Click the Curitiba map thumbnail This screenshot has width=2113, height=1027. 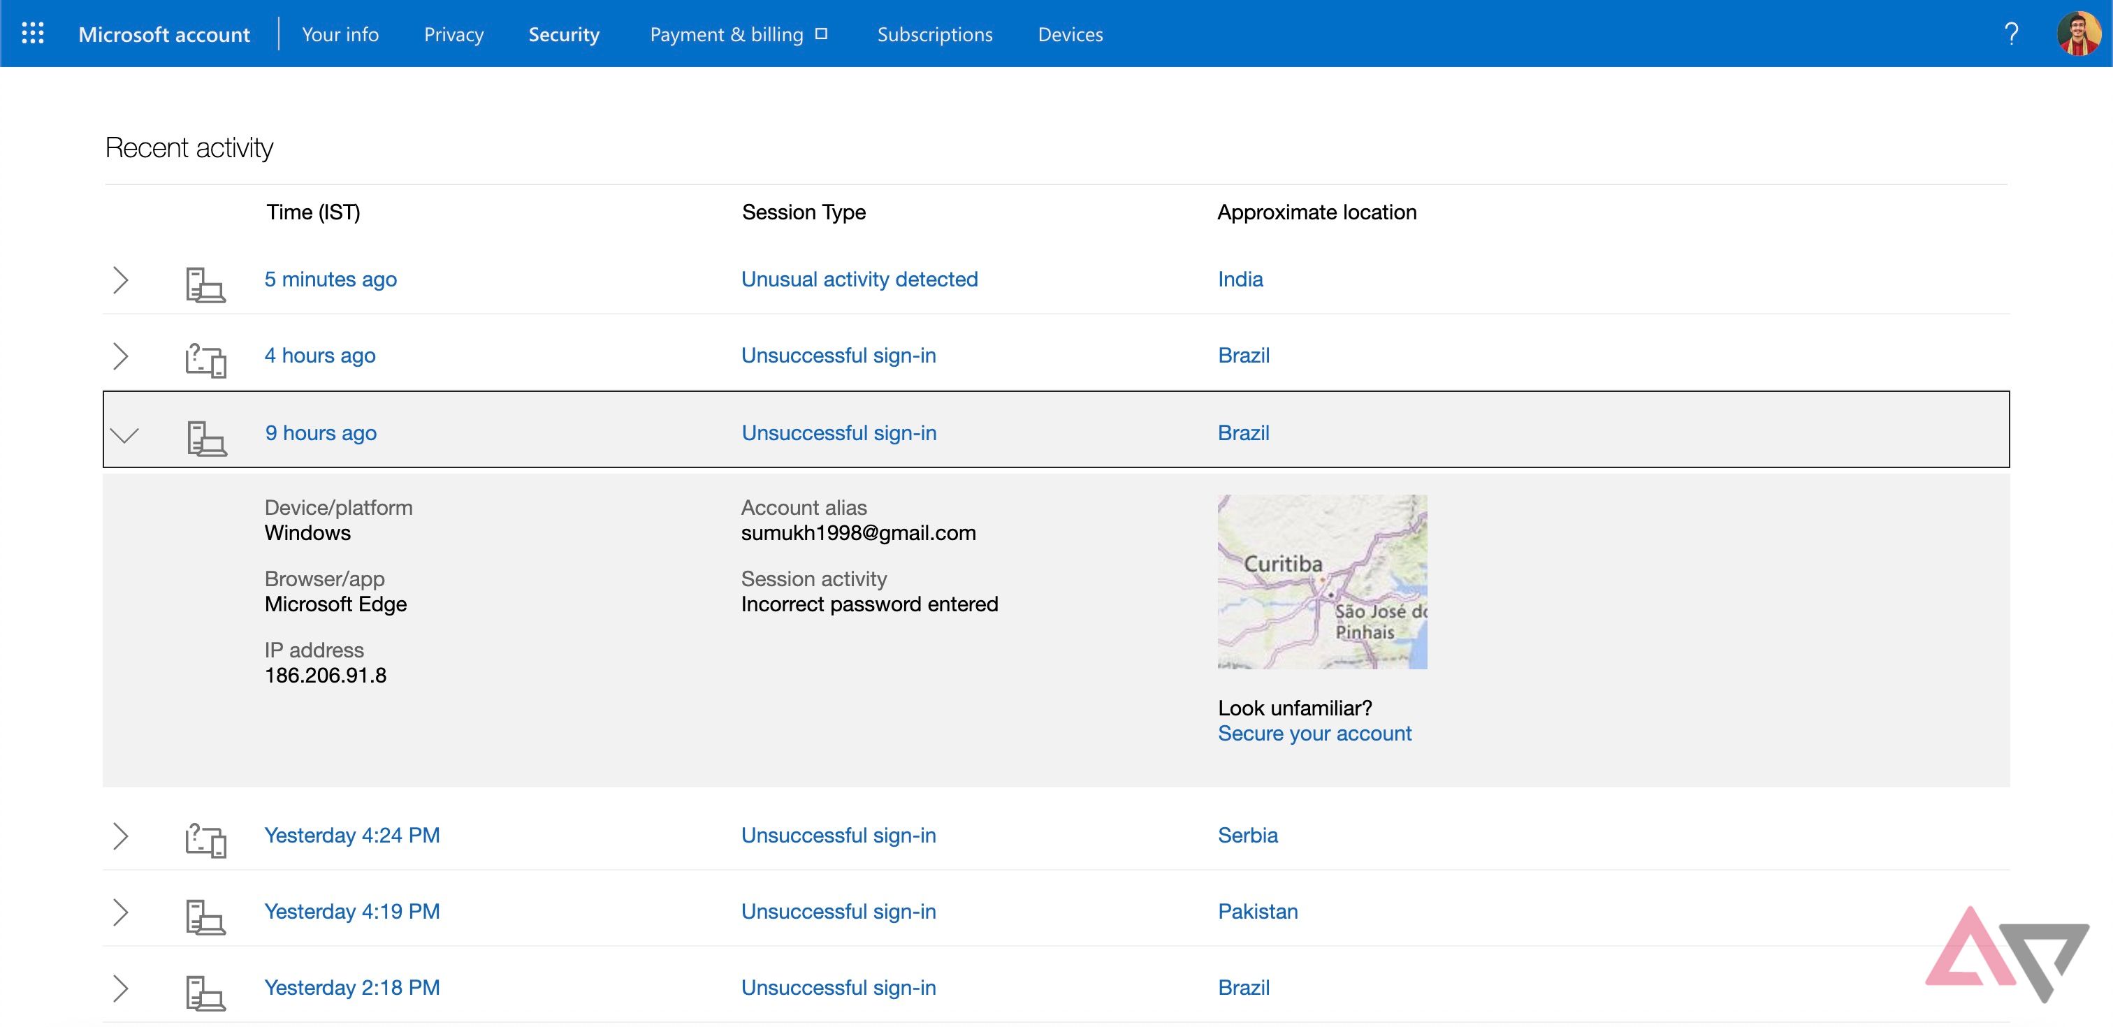1322,581
